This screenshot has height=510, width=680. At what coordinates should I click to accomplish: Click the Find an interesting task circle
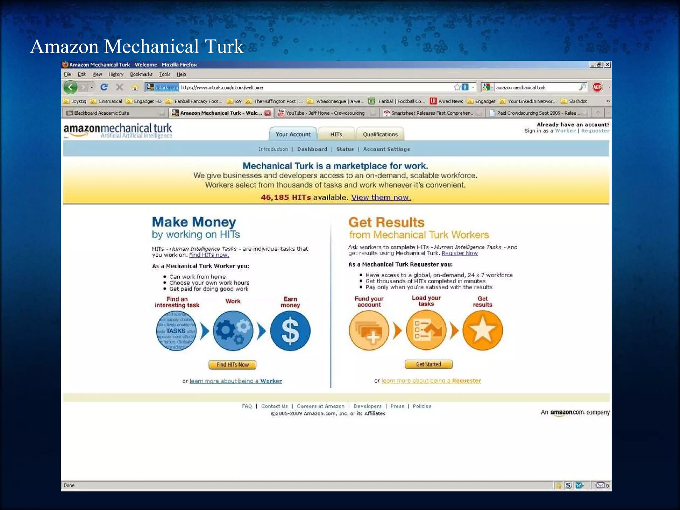(x=176, y=331)
